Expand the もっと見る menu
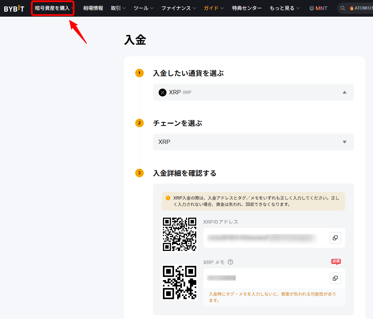The width and height of the screenshot is (373, 319). pyautogui.click(x=284, y=8)
